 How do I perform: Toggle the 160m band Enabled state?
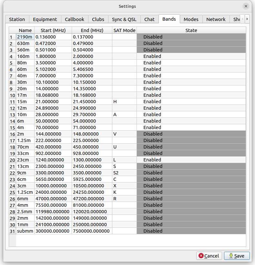[x=191, y=56]
